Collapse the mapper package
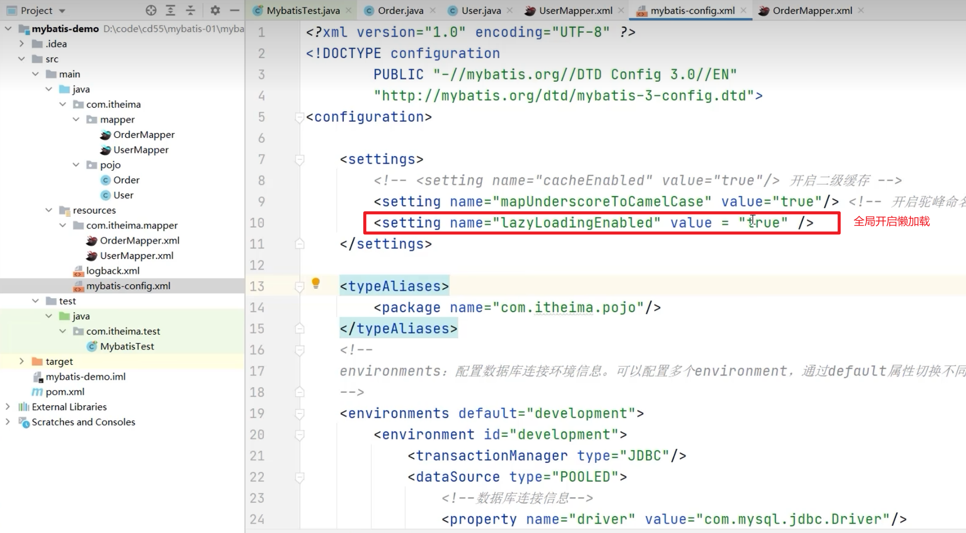Viewport: 966px width, 533px height. (76, 120)
